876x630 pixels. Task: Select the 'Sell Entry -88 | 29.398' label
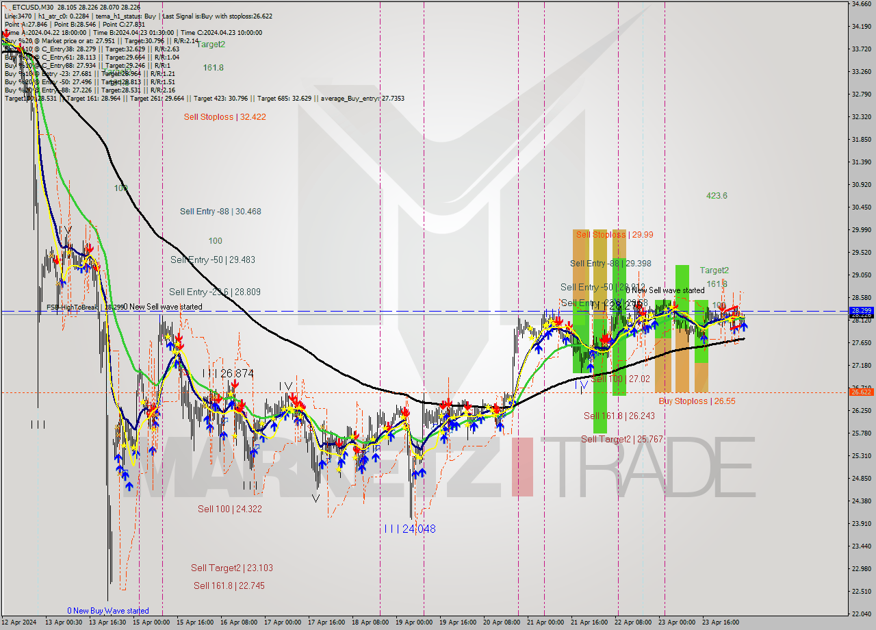pos(610,264)
